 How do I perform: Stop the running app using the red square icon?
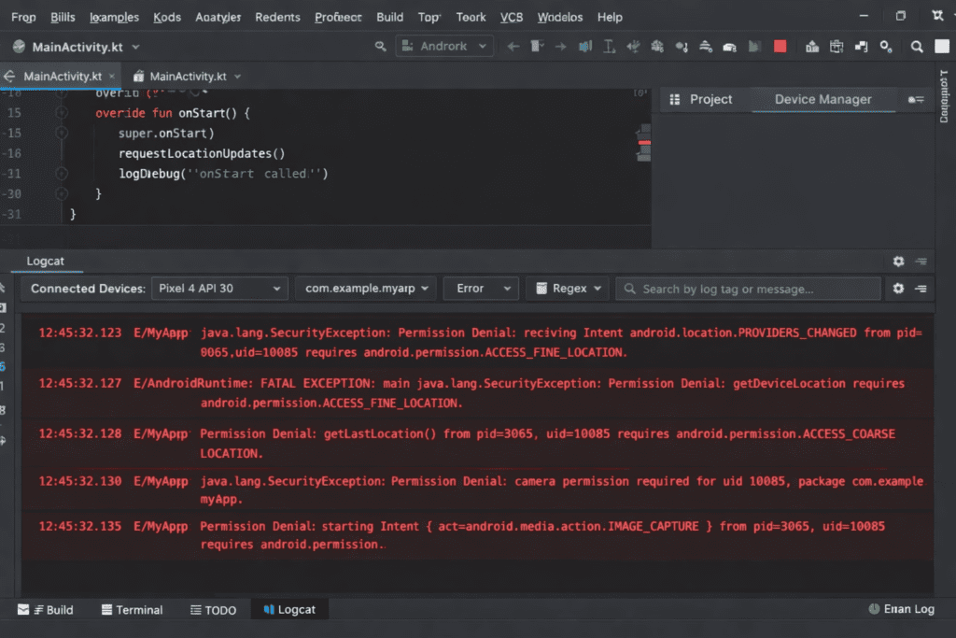tap(780, 46)
